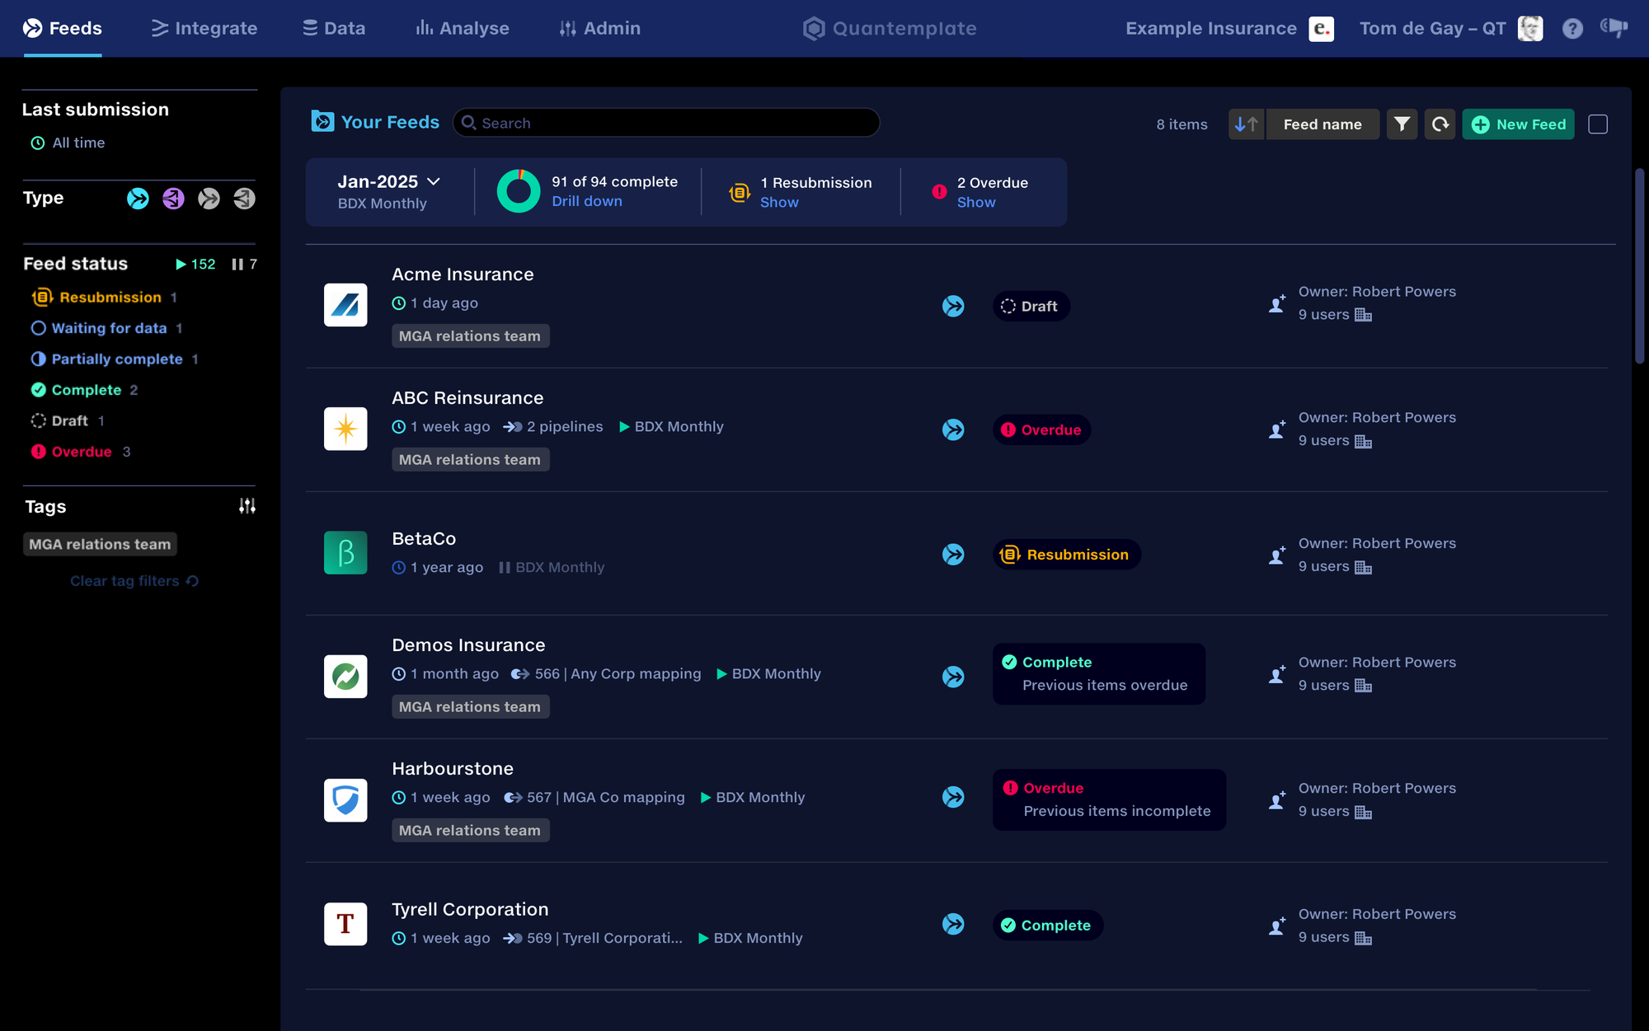Open the filter funnel icon
Screen dimensions: 1649x1031
click(x=1402, y=124)
